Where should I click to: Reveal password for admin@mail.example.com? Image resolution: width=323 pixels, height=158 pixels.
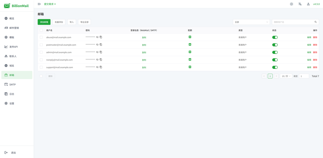click(x=97, y=52)
